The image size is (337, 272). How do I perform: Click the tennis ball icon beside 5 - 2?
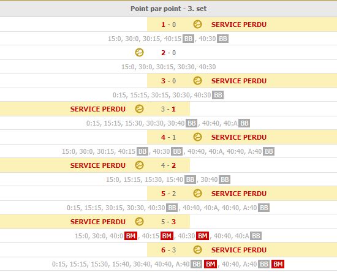(197, 193)
